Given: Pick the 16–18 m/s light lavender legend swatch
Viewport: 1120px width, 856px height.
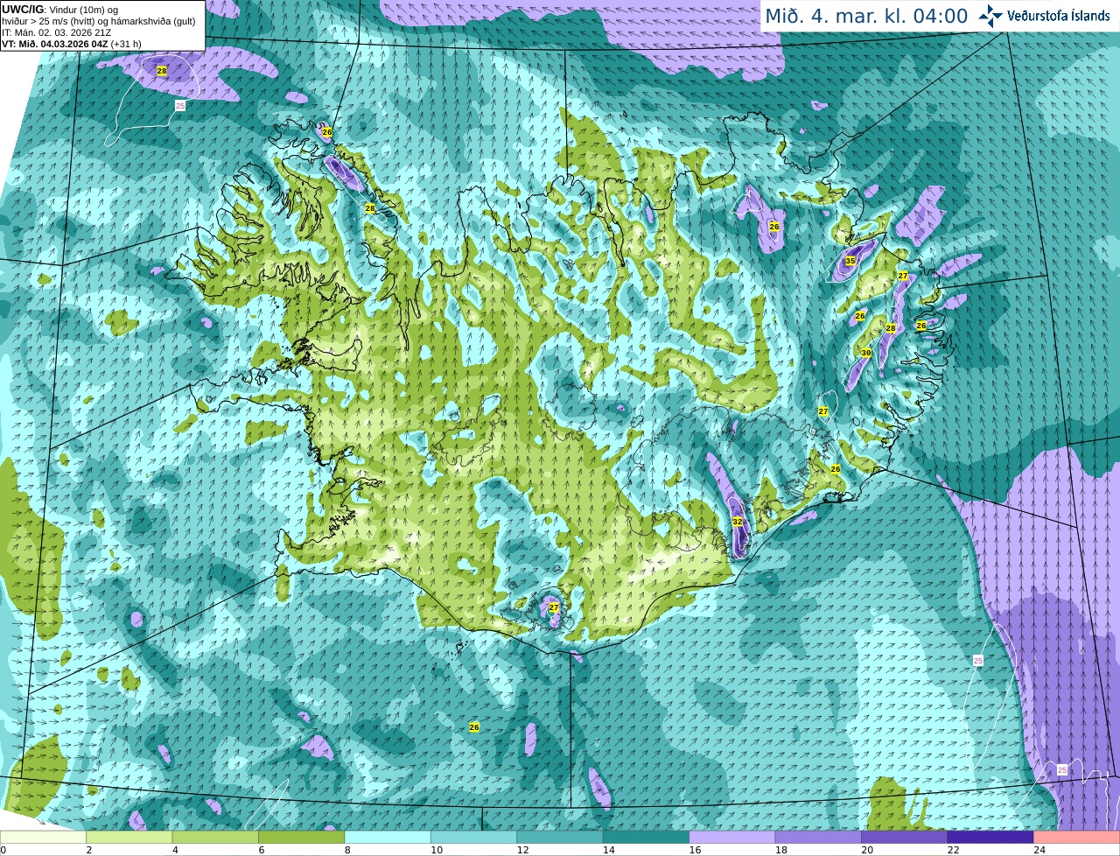Looking at the screenshot, I should click(x=732, y=837).
